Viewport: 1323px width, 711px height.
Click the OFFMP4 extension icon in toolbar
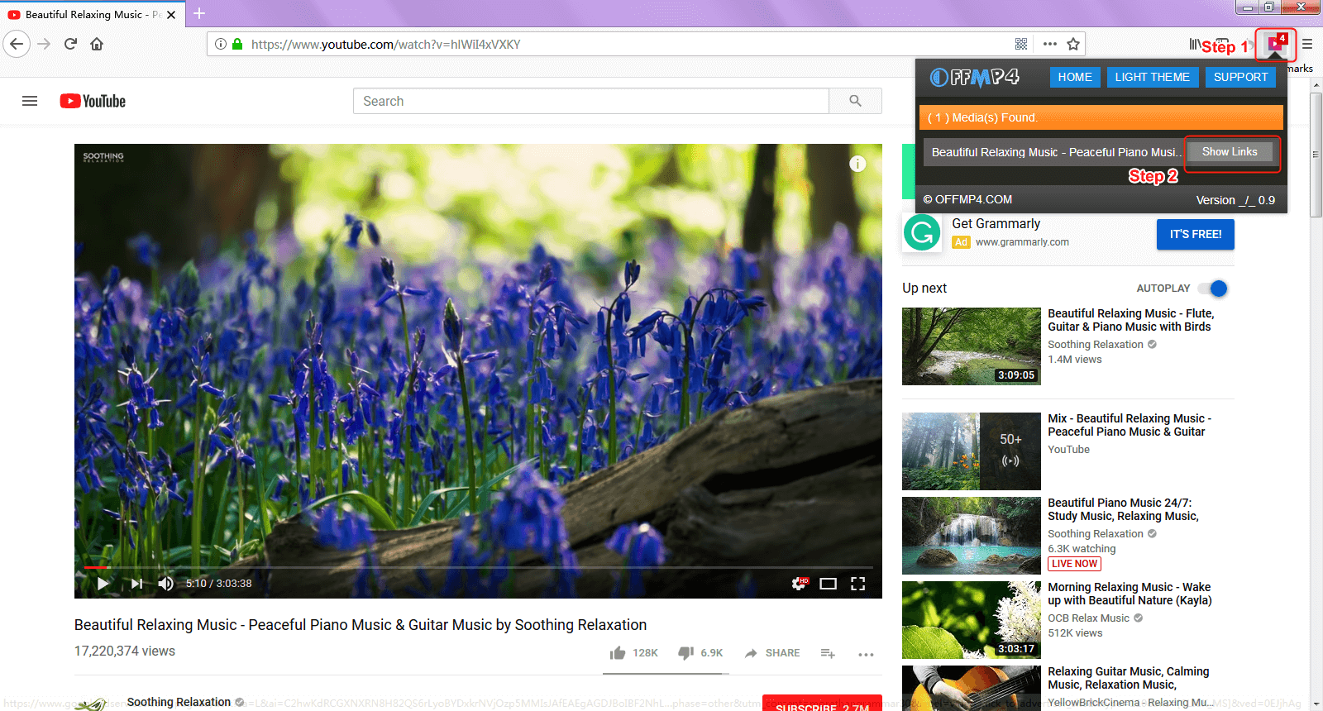[1274, 45]
